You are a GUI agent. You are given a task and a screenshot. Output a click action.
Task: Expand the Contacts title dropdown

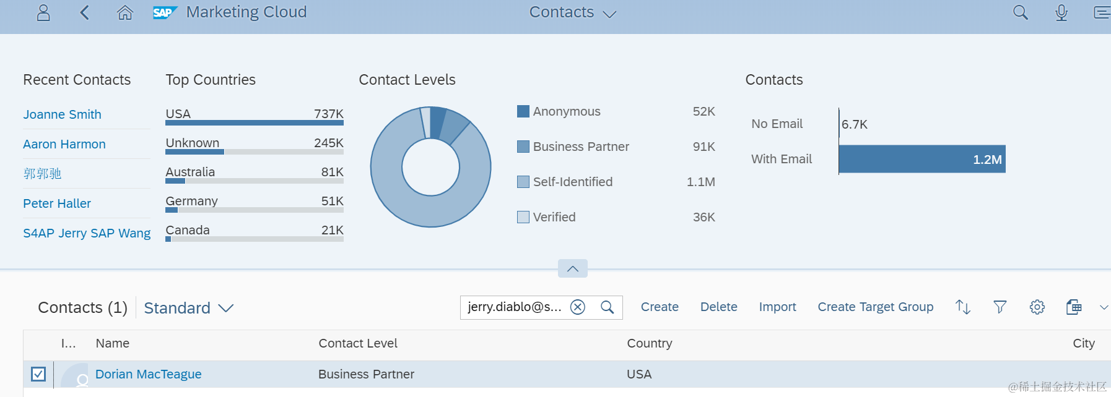click(609, 14)
